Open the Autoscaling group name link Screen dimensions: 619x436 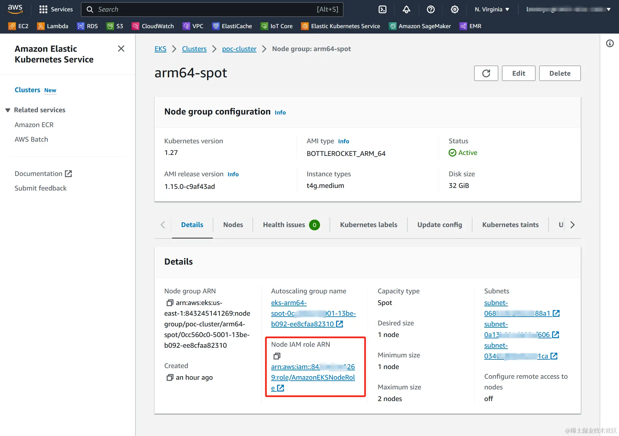point(313,313)
